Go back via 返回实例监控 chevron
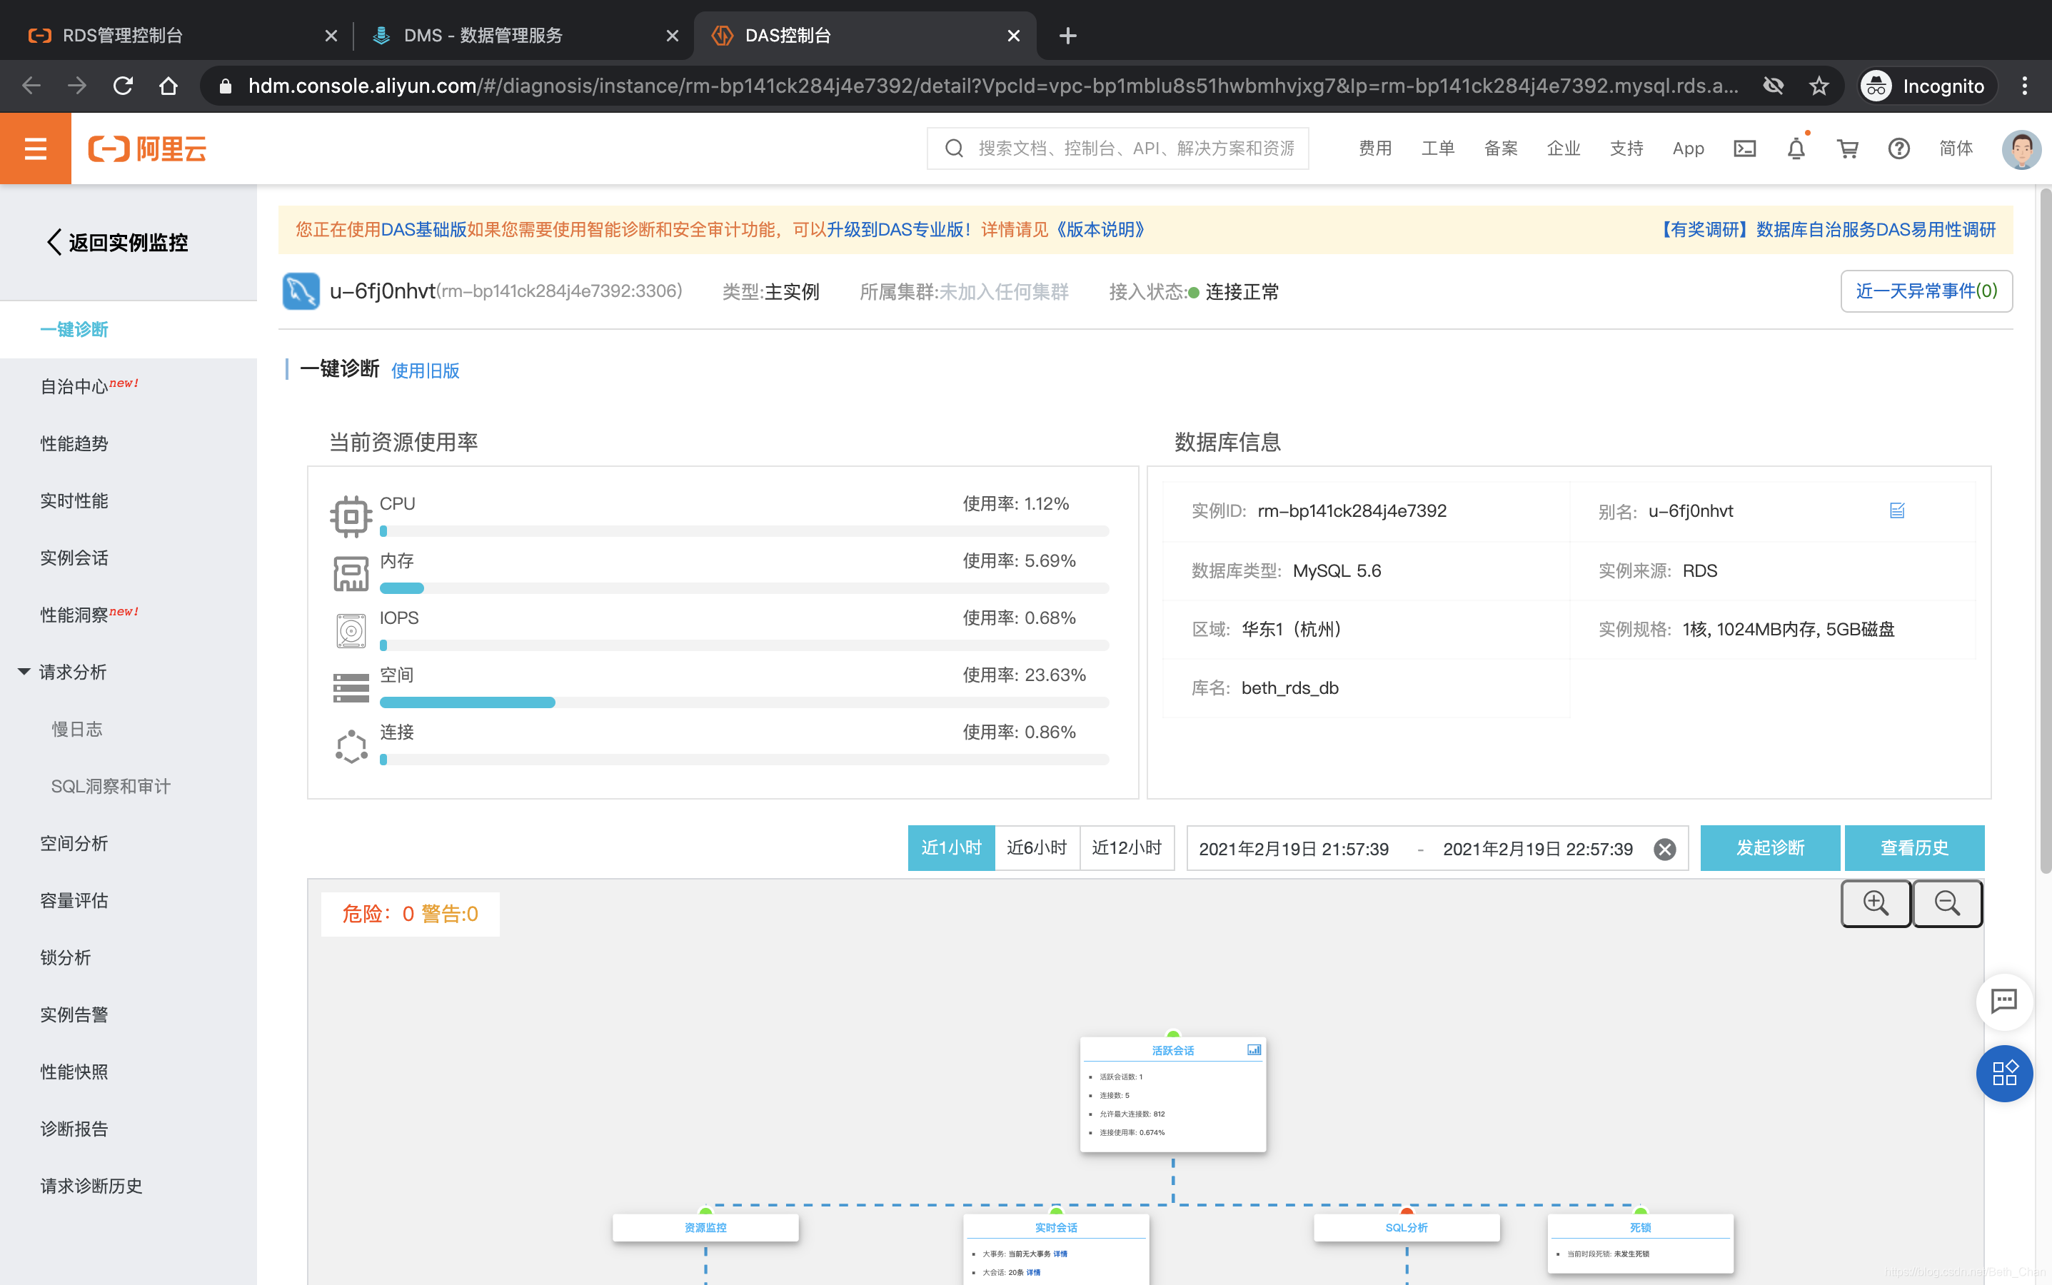 pyautogui.click(x=54, y=242)
